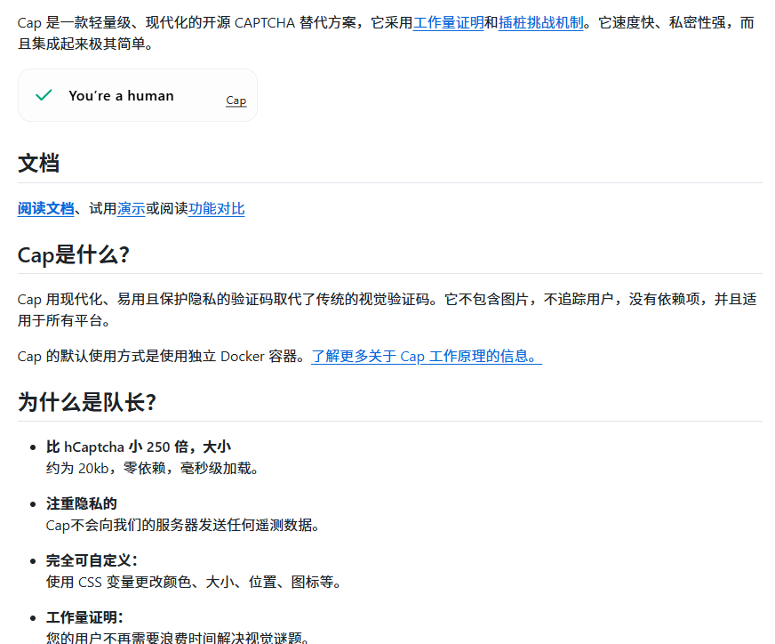Click the Cap link in the widget

point(236,101)
